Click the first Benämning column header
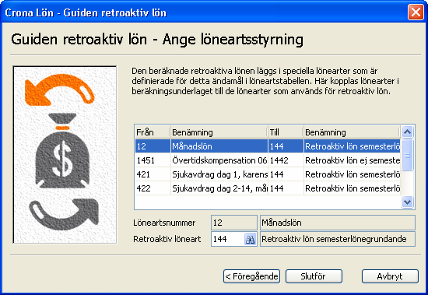The height and width of the screenshot is (295, 428). click(219, 132)
